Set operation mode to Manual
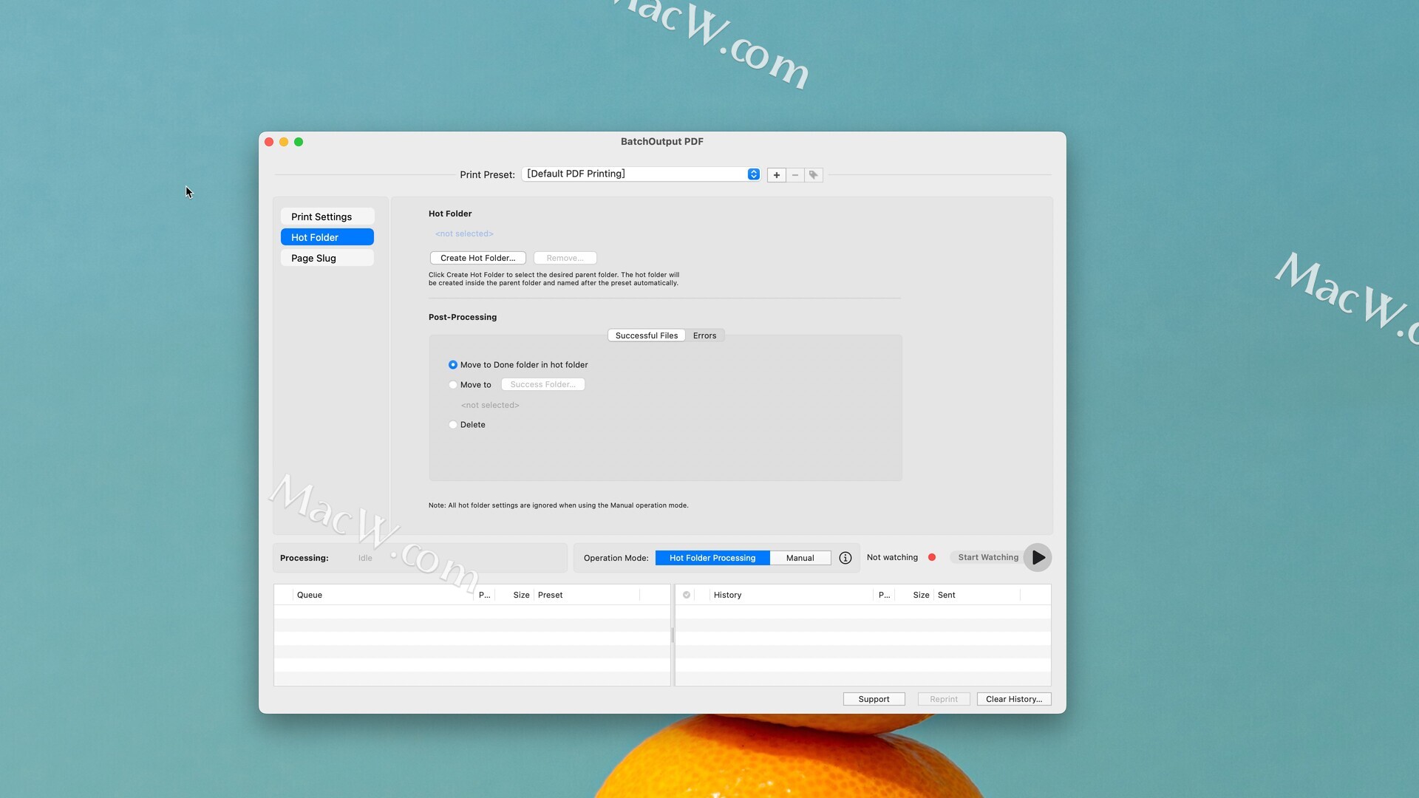Viewport: 1419px width, 798px height. pos(800,558)
